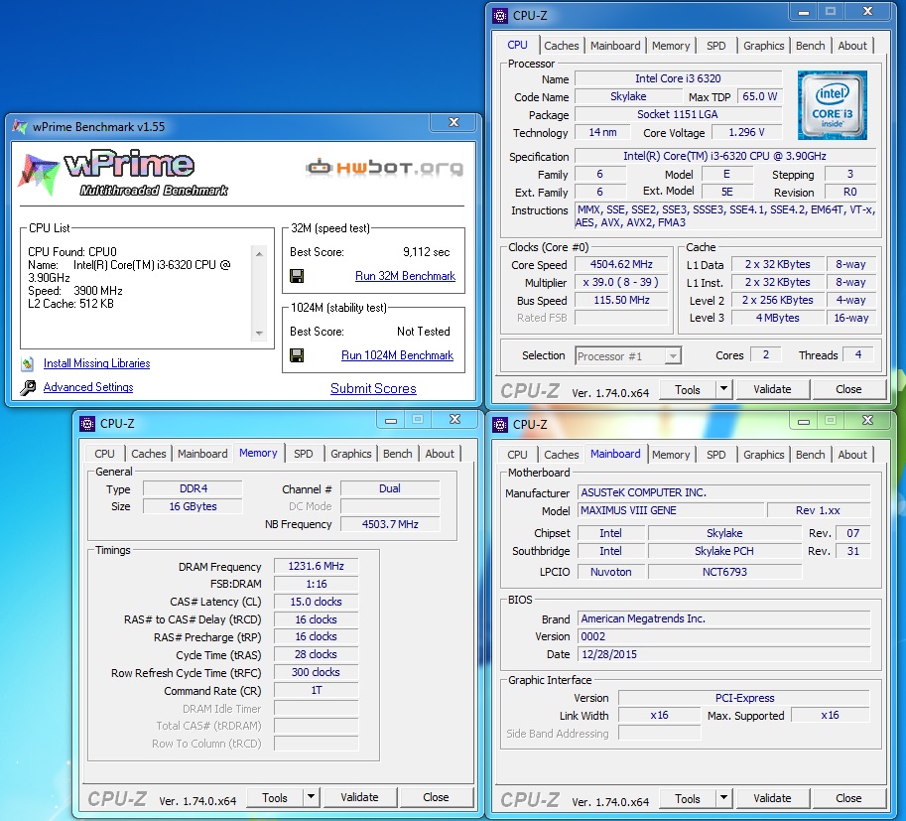Screen dimensions: 906x821
Task: Click the BIOS Date field 12/28/2015
Action: pyautogui.click(x=723, y=654)
